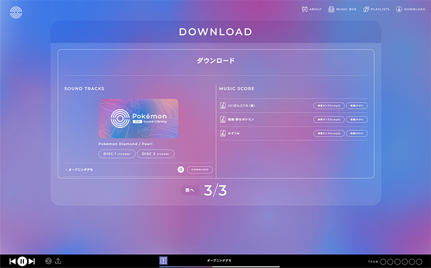Click the now-playing title オープニングデモ in player bar
The height and width of the screenshot is (268, 431).
tap(219, 260)
